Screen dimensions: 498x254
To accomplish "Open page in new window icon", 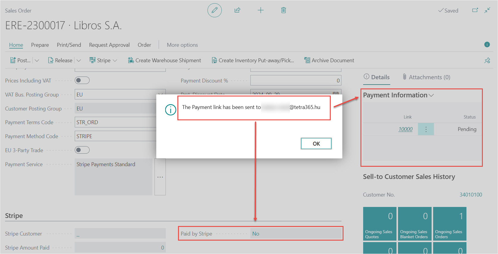I will [475, 10].
